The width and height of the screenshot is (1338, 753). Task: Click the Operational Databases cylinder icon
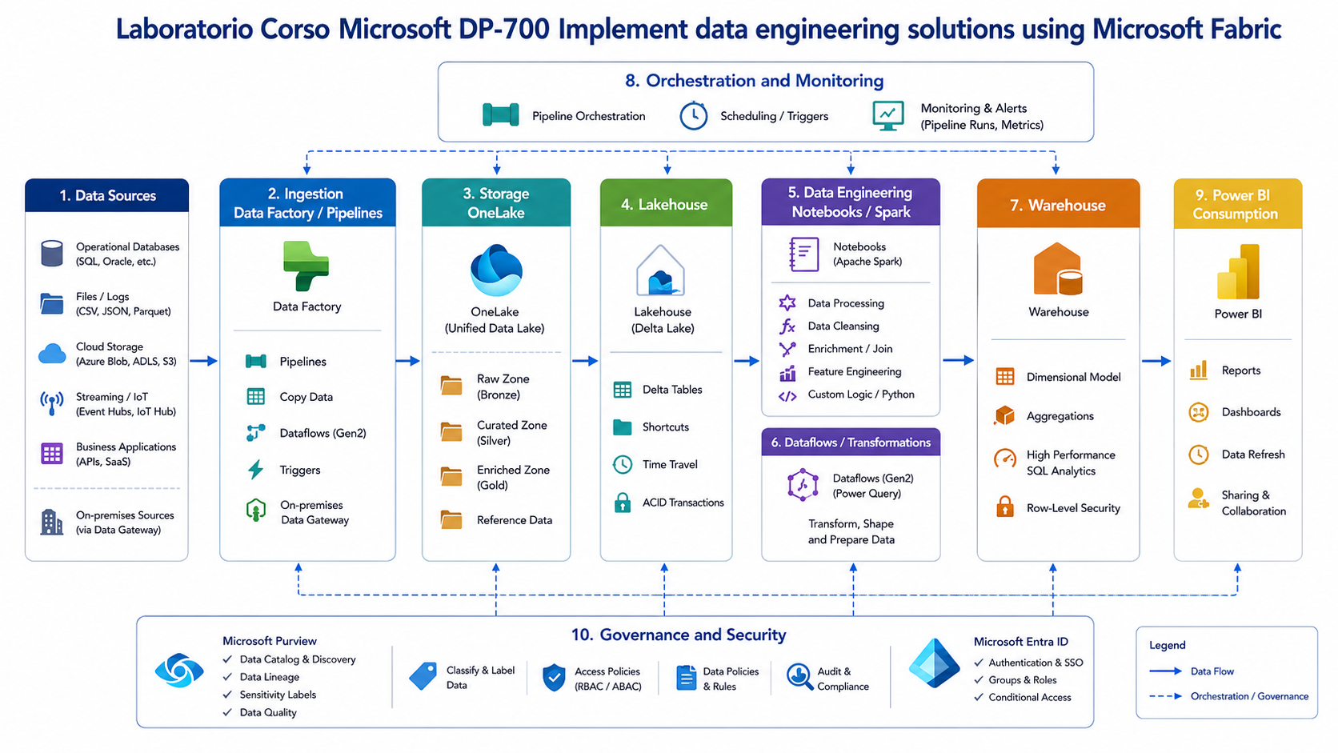(x=52, y=254)
